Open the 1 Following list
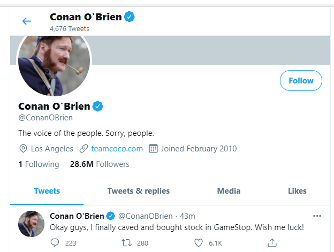 point(39,164)
